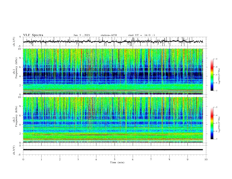Click the "10" minute tick on time axis
Screen dimensions: 232x179
click(x=206, y=159)
